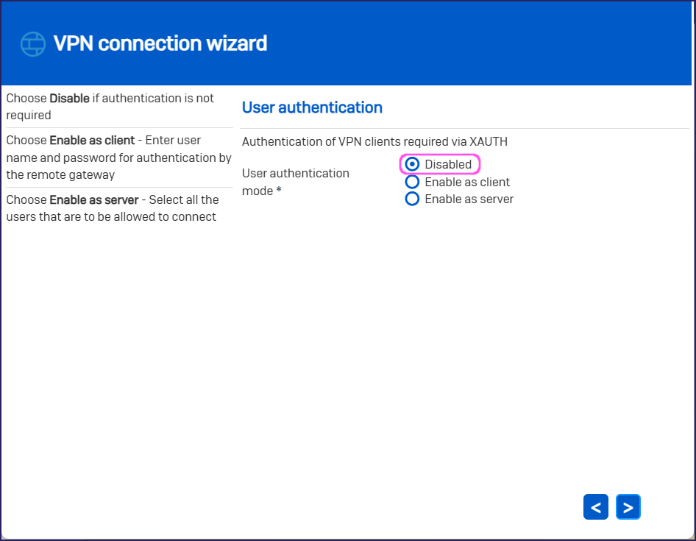Viewport: 696px width, 541px height.
Task: Click the 'Enable as server' label text
Action: tap(469, 199)
